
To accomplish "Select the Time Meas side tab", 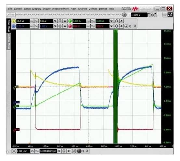I will coord(9,25).
